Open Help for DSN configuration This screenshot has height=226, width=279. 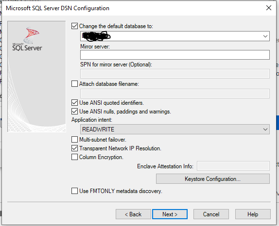[253, 214]
